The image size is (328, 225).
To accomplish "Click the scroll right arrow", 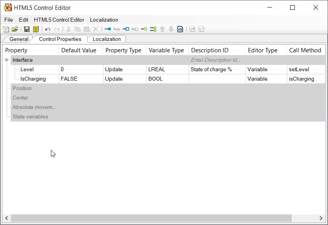I will 321,218.
